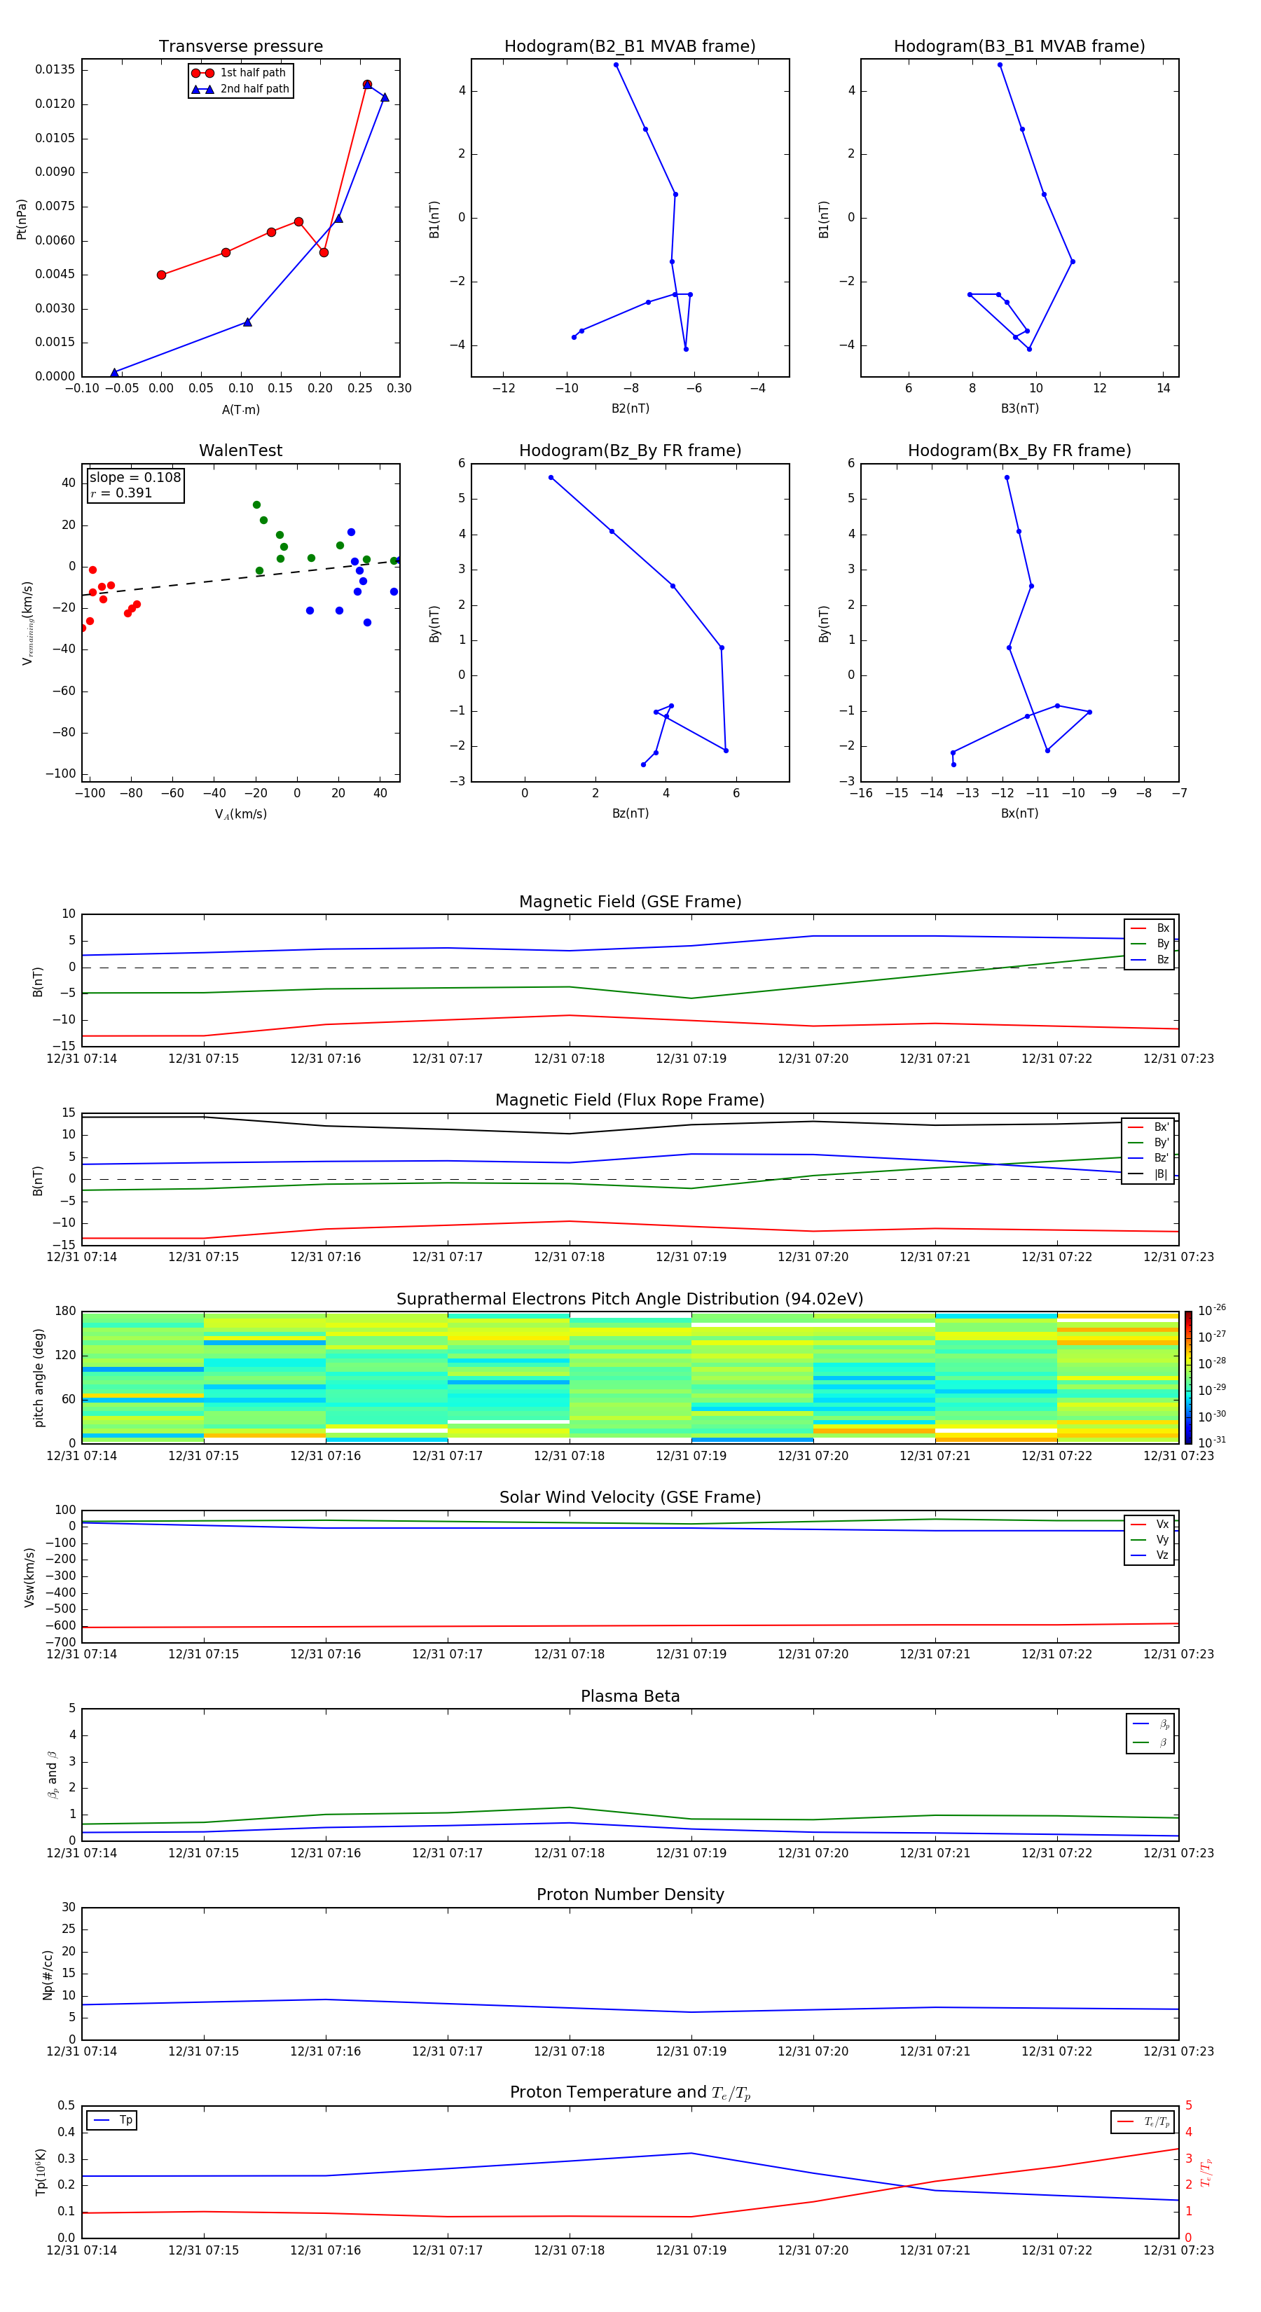
Task: Select the 'V_A(km/s)' x-axis label
Action: pos(240,814)
